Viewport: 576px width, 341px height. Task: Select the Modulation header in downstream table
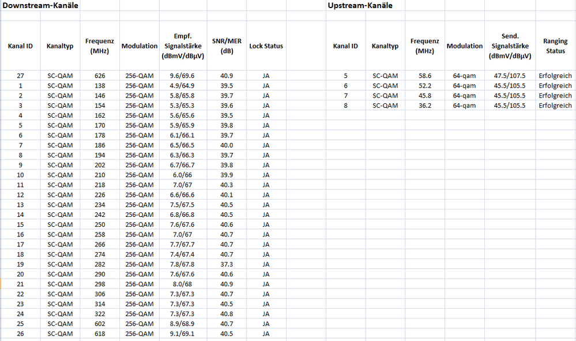click(x=139, y=46)
